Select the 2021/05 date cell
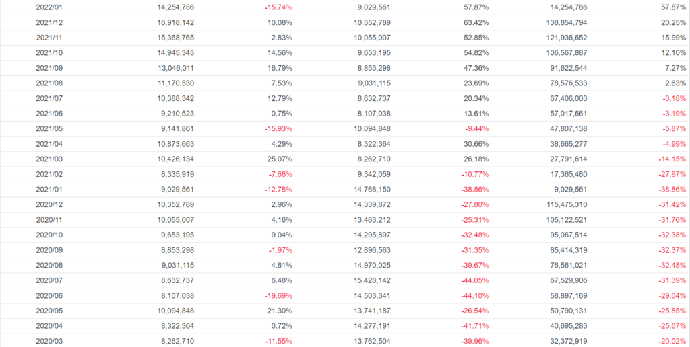 (49, 128)
